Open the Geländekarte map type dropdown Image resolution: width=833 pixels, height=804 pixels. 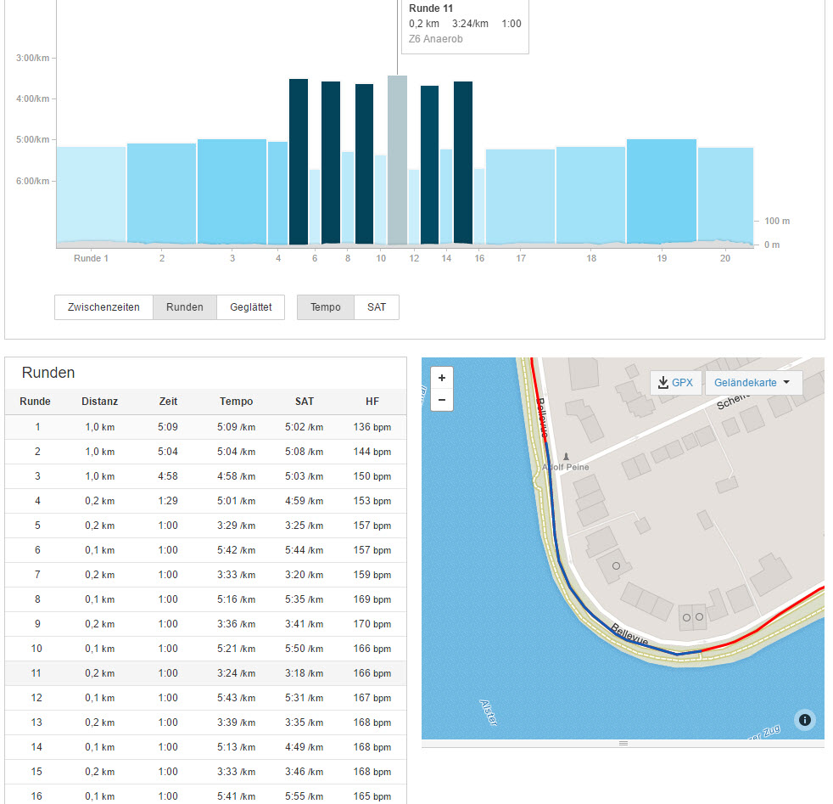click(x=753, y=383)
